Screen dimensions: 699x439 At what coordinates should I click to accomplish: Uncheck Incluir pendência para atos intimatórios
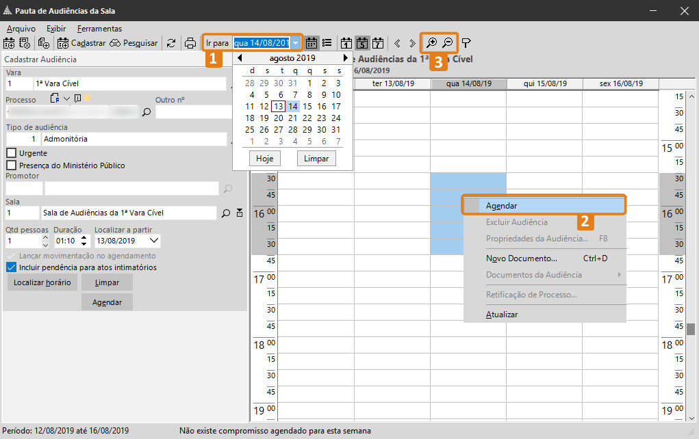[x=11, y=267]
